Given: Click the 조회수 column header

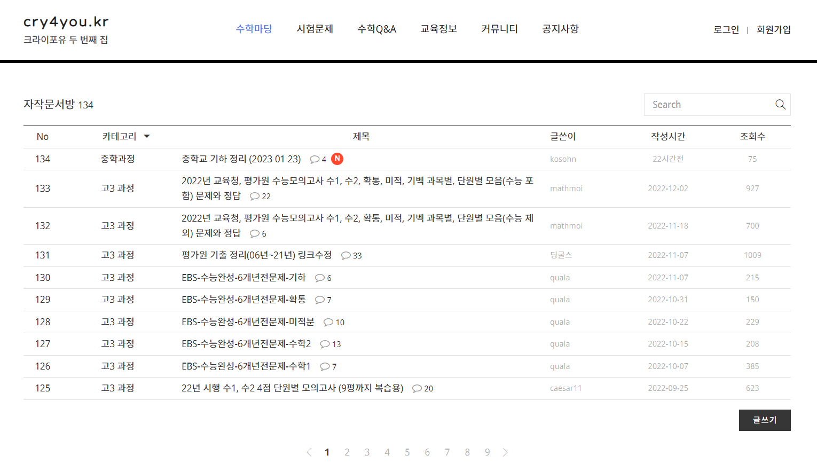Looking at the screenshot, I should coord(752,137).
